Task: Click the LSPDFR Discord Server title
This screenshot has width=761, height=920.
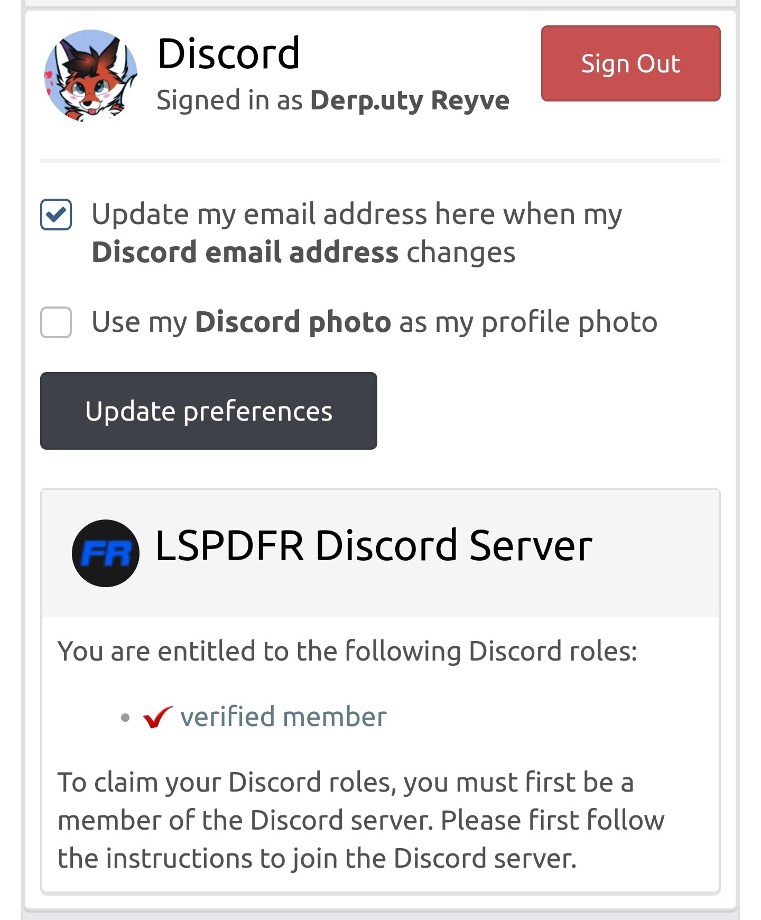Action: click(373, 546)
